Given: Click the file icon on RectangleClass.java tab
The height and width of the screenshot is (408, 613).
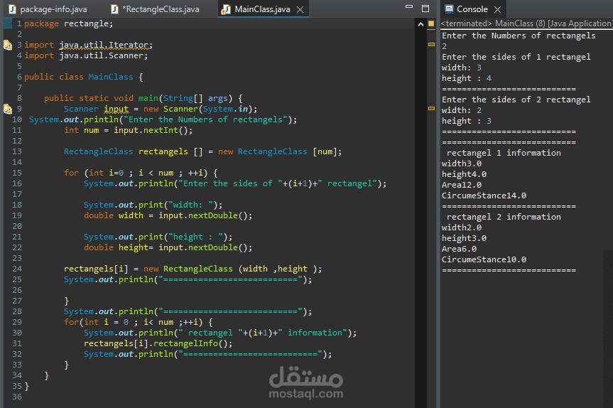Looking at the screenshot, I should (114, 9).
